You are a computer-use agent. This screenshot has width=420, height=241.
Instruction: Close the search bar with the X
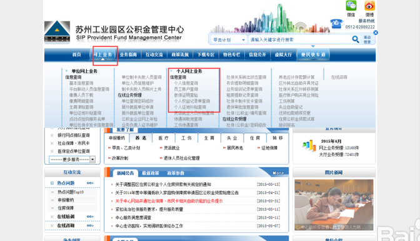tap(376, 33)
